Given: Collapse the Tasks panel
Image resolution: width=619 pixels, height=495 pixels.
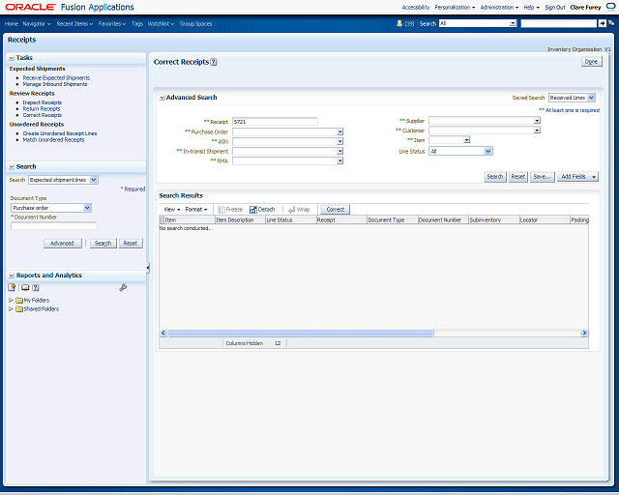Looking at the screenshot, I should 11,58.
